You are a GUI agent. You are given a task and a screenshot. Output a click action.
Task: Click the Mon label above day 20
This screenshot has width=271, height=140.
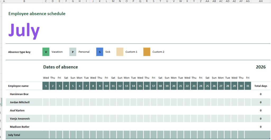[174, 78]
